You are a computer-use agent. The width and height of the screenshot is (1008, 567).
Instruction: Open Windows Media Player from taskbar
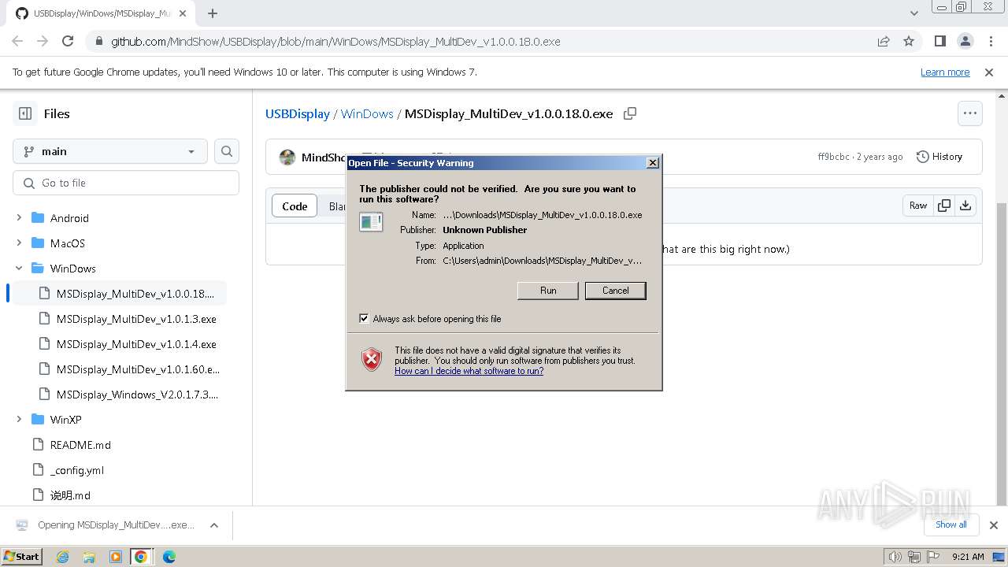tap(115, 557)
